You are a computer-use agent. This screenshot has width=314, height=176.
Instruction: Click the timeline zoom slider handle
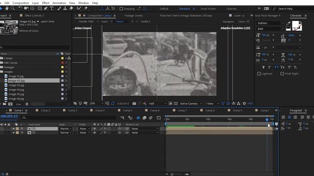172,174
